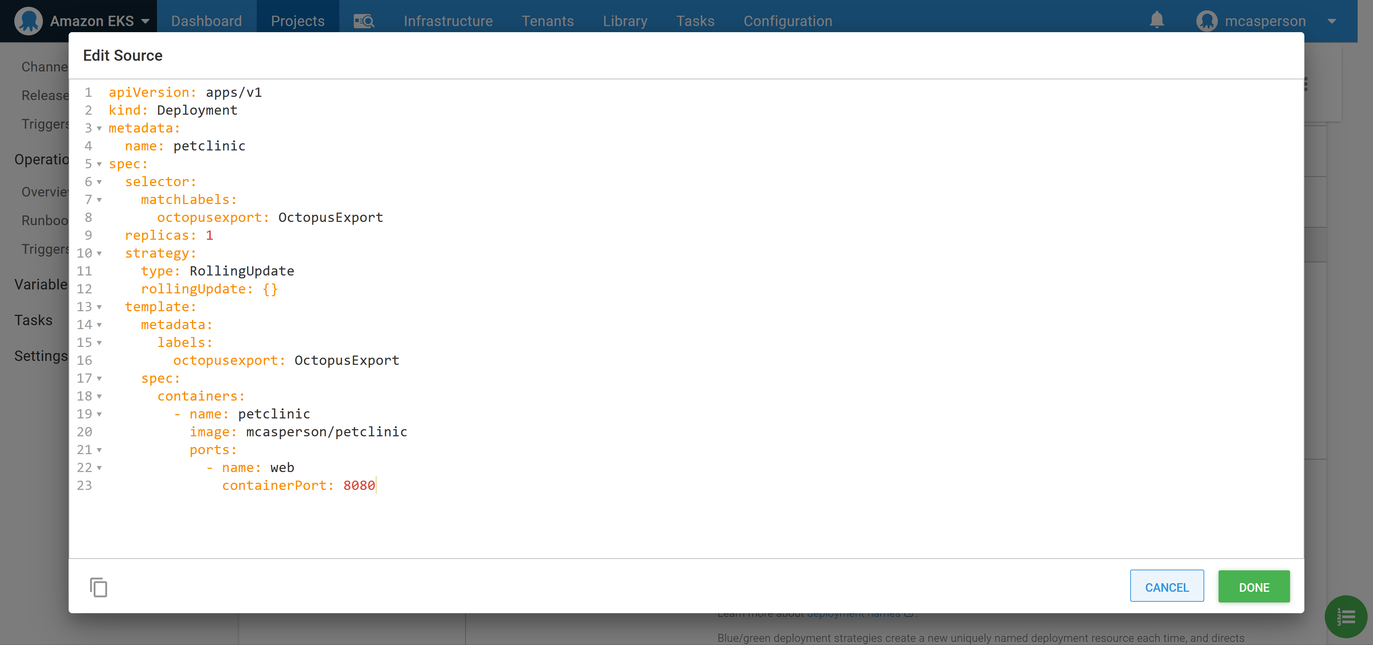Place cursor on the containerPort value
Viewport: 1373px width, 645px height.
tap(359, 485)
